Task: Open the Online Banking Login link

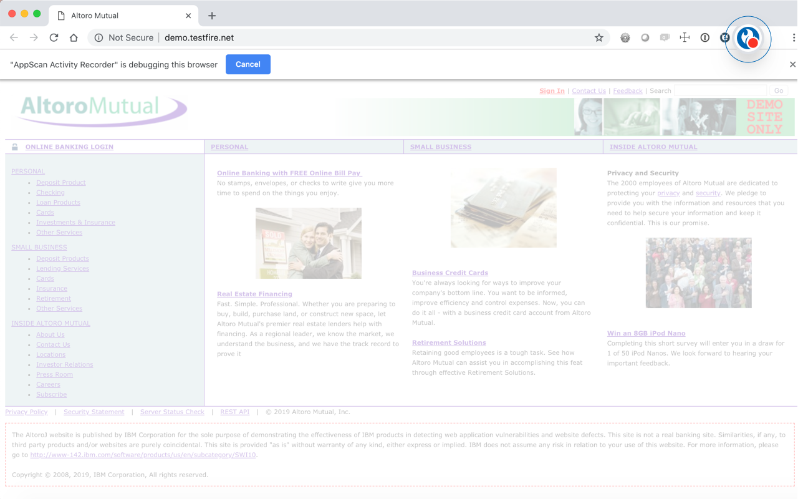Action: (69, 147)
